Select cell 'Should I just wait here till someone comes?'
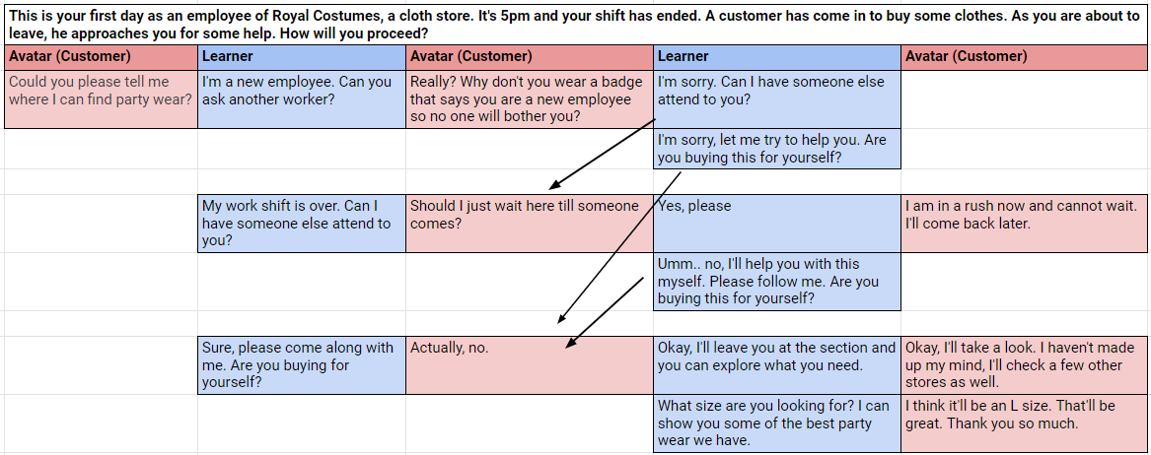Image resolution: width=1151 pixels, height=455 pixels. click(x=530, y=224)
